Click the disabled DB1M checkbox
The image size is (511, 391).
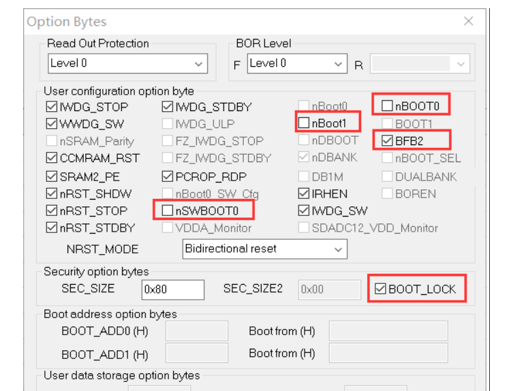303,176
